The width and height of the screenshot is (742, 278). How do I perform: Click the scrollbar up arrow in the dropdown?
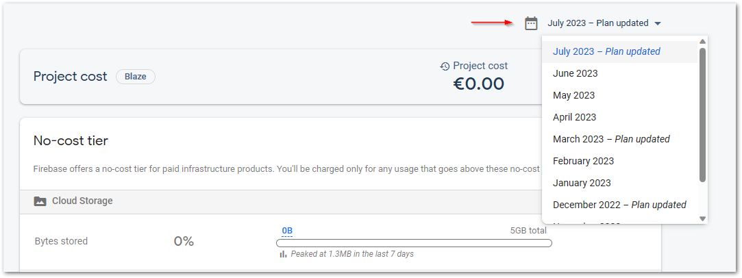click(x=702, y=42)
